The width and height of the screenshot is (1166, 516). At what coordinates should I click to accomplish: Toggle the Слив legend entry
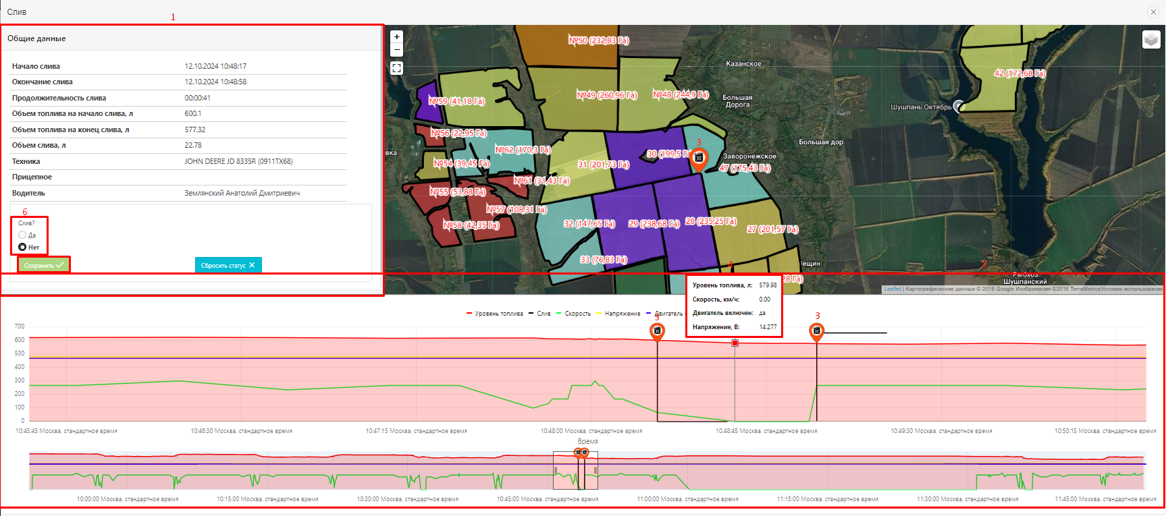click(539, 314)
